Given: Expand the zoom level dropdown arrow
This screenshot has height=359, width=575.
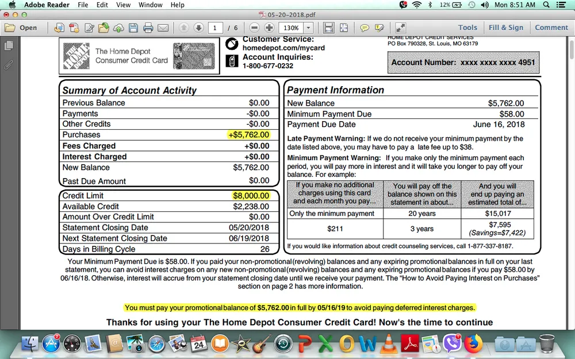Looking at the screenshot, I should coord(308,28).
